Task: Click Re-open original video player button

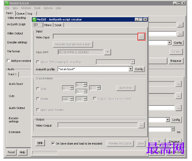Action: pyautogui.click(x=73, y=44)
